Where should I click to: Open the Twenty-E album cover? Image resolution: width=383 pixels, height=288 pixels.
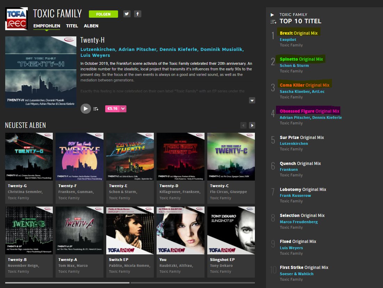coord(130,157)
